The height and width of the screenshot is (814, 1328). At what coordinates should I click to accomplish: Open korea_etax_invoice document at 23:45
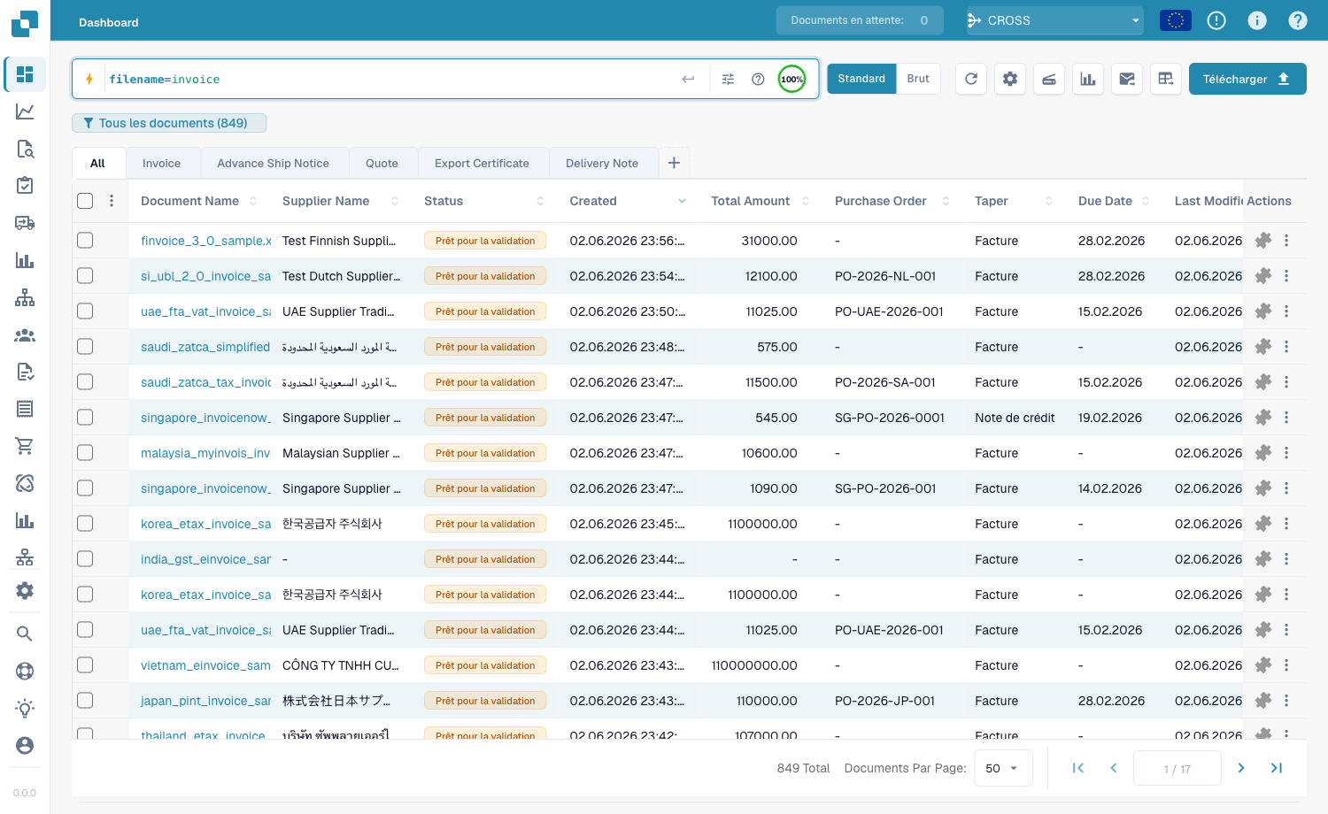point(206,524)
